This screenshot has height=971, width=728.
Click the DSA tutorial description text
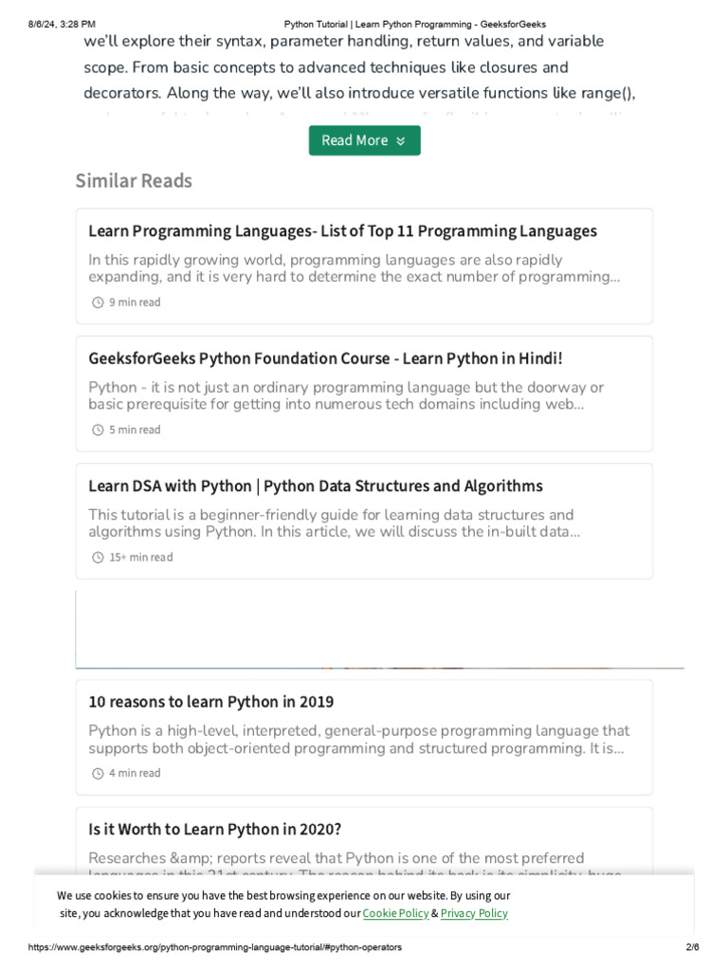(334, 523)
